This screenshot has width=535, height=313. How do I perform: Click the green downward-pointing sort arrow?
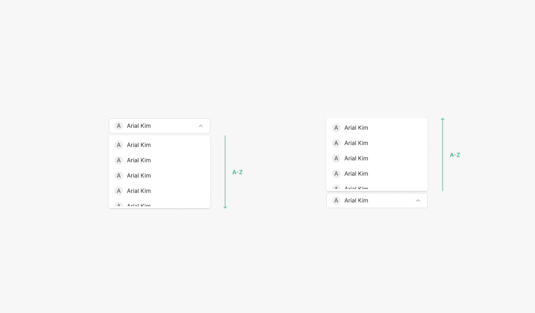click(x=225, y=172)
